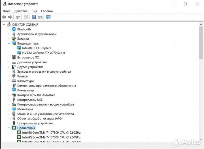Select the Встроенное ПО label
This screenshot has width=204, height=149.
pyautogui.click(x=28, y=58)
